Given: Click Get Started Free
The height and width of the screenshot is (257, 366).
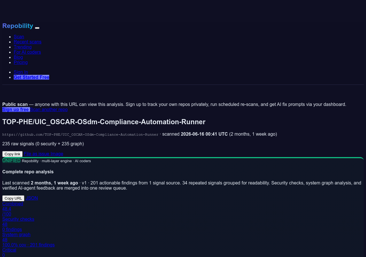Looking at the screenshot, I should 31,77.
